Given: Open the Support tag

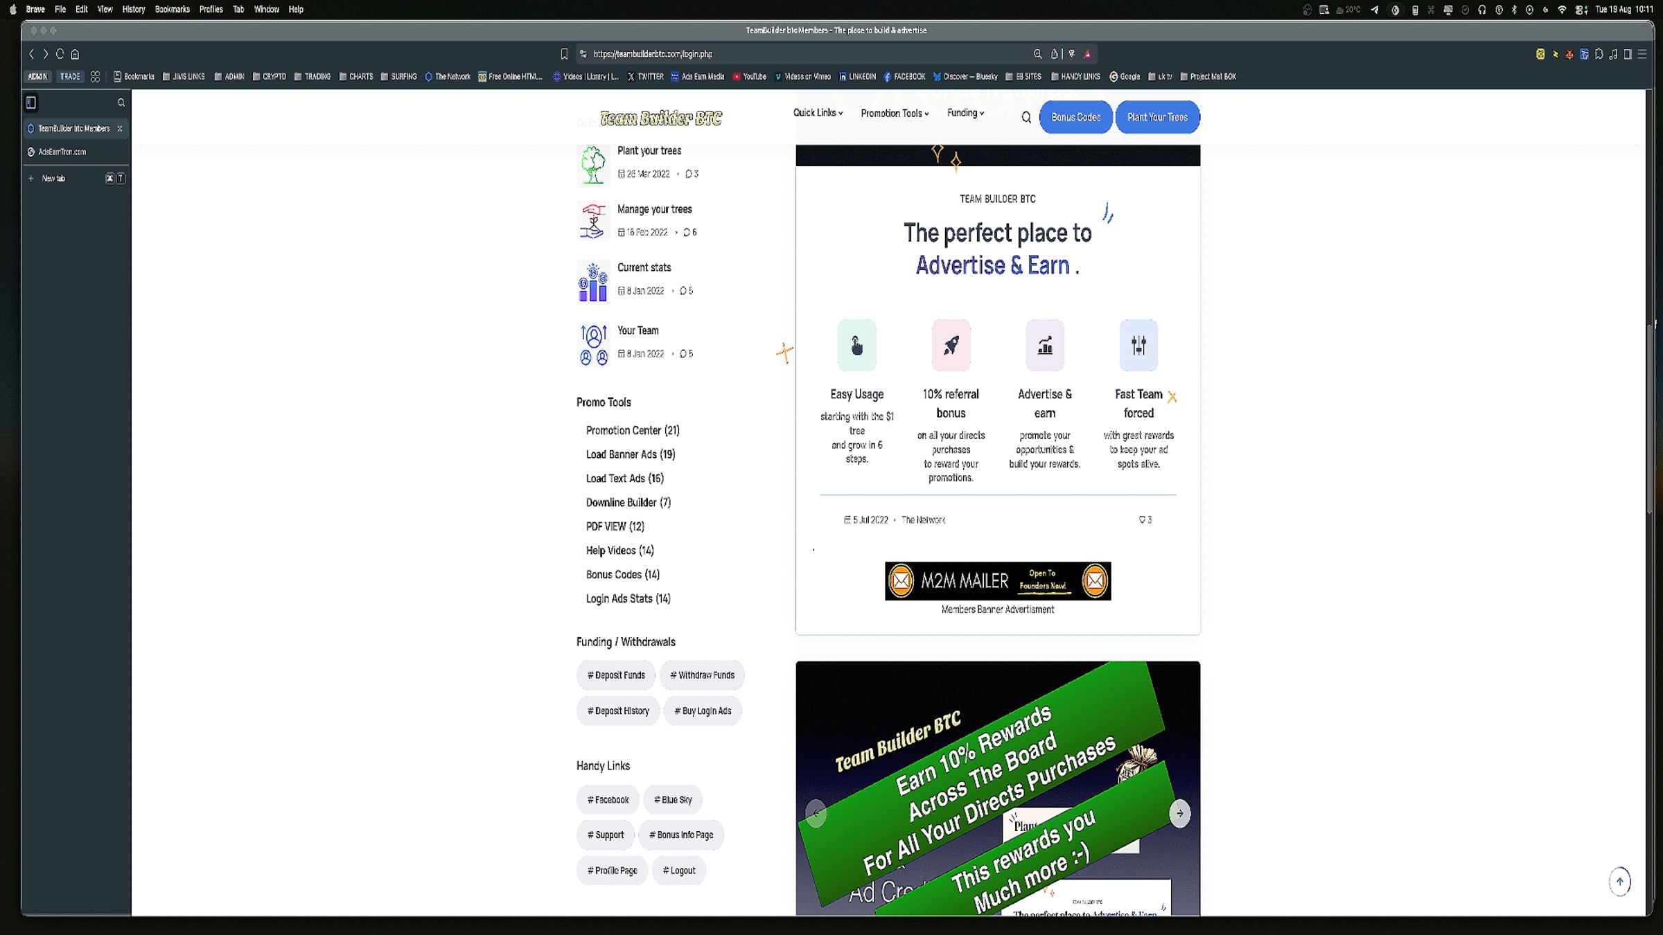Looking at the screenshot, I should pos(606,835).
